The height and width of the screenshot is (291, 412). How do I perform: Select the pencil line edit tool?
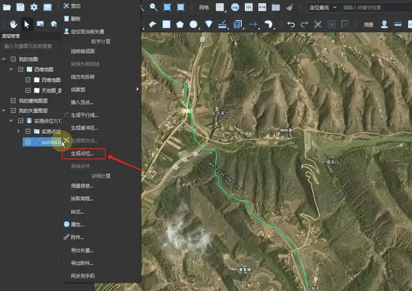pos(222,24)
